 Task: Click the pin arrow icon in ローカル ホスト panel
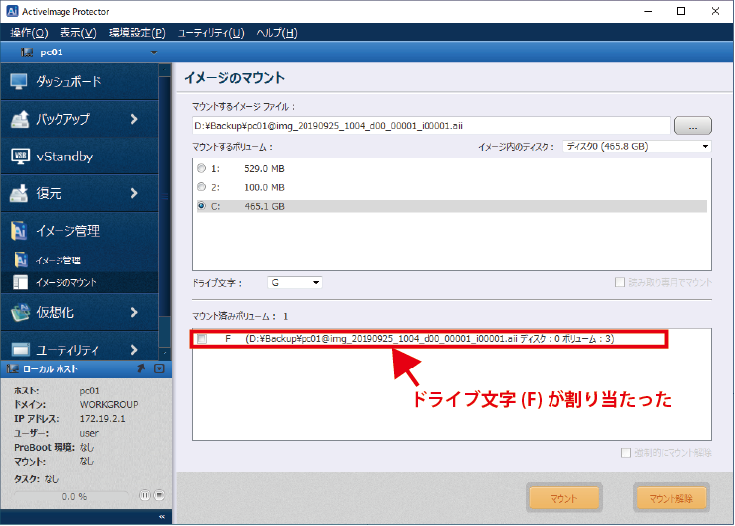click(142, 369)
